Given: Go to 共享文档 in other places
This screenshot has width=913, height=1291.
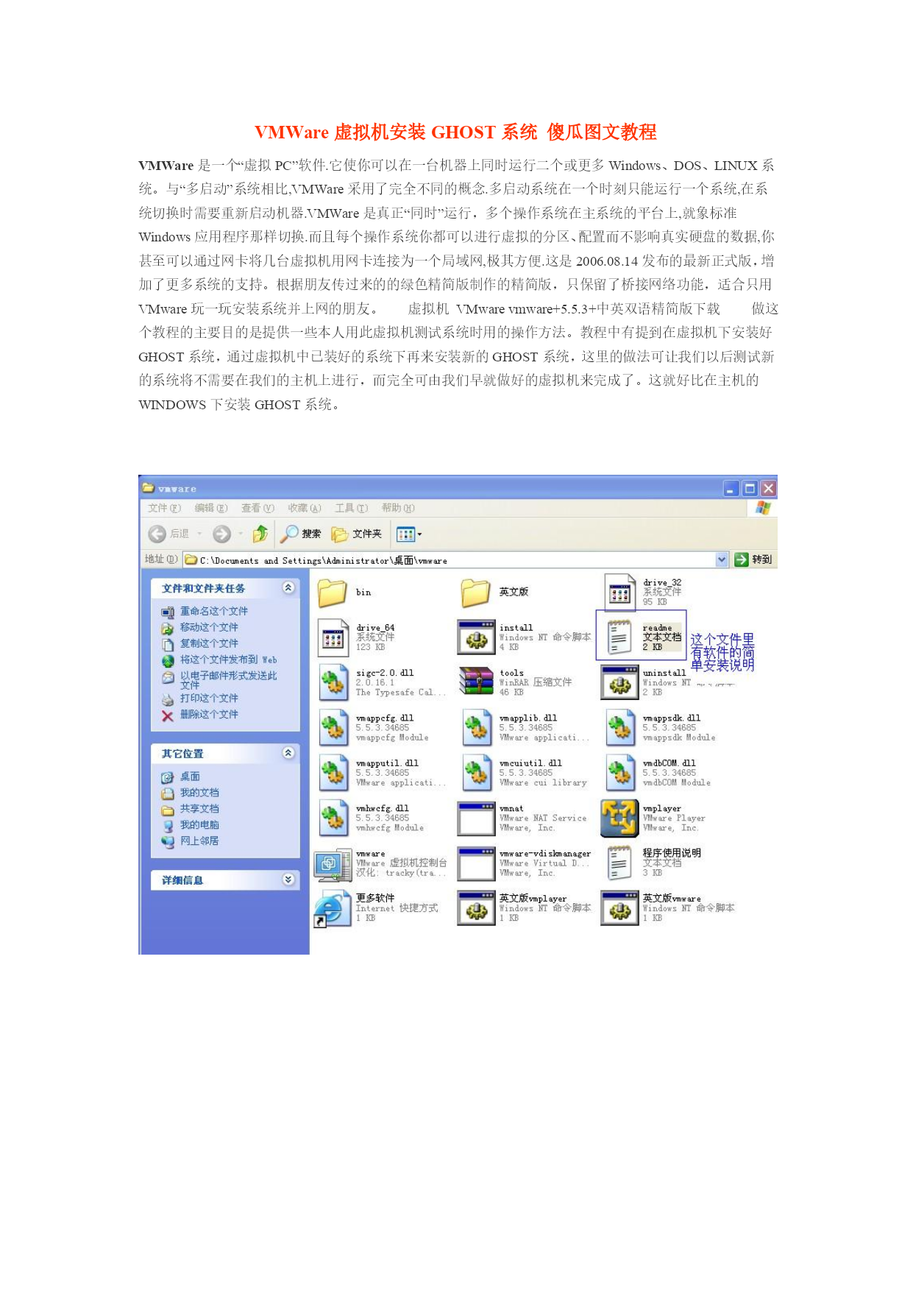Looking at the screenshot, I should pos(199,809).
